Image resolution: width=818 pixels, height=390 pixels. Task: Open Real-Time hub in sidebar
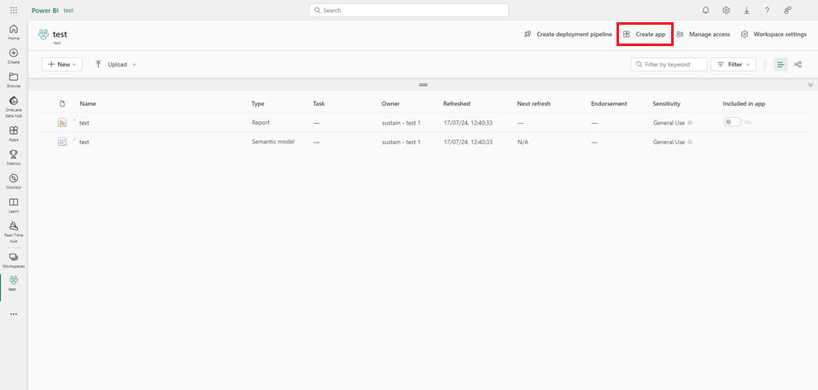(x=14, y=230)
